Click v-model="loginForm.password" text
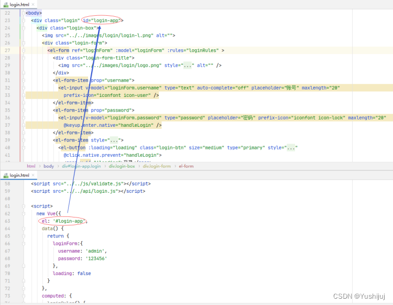The width and height of the screenshot is (393, 305). (123, 118)
